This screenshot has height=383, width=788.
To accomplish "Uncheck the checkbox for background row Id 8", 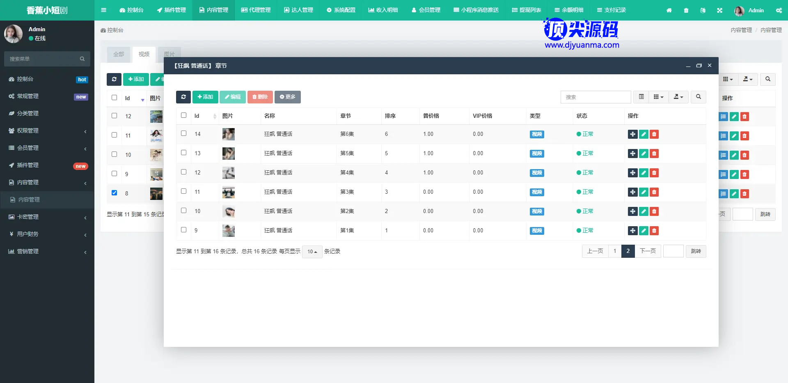I will pos(114,193).
